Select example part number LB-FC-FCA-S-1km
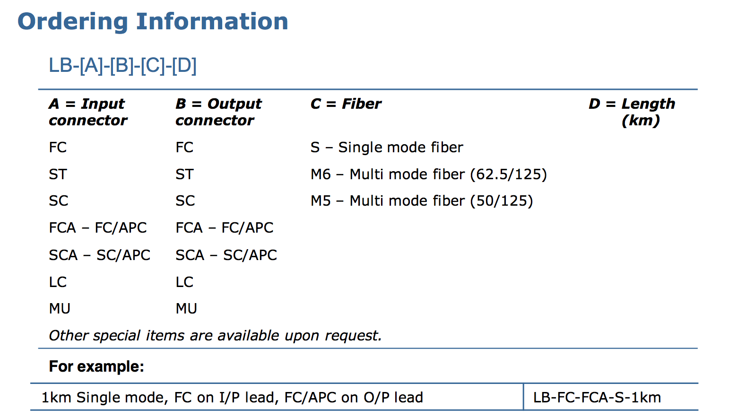 click(597, 397)
